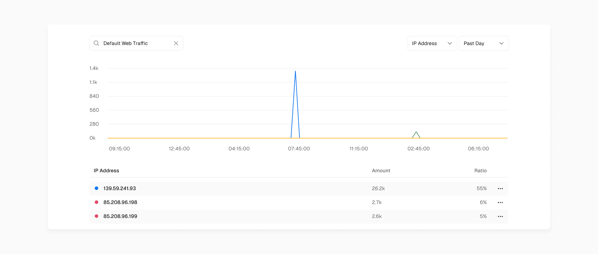This screenshot has width=598, height=254.
Task: Click the blue dot for 139.59.241.93
Action: pyautogui.click(x=97, y=188)
